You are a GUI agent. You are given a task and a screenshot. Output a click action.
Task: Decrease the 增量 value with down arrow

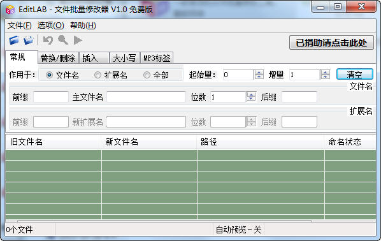click(325, 77)
